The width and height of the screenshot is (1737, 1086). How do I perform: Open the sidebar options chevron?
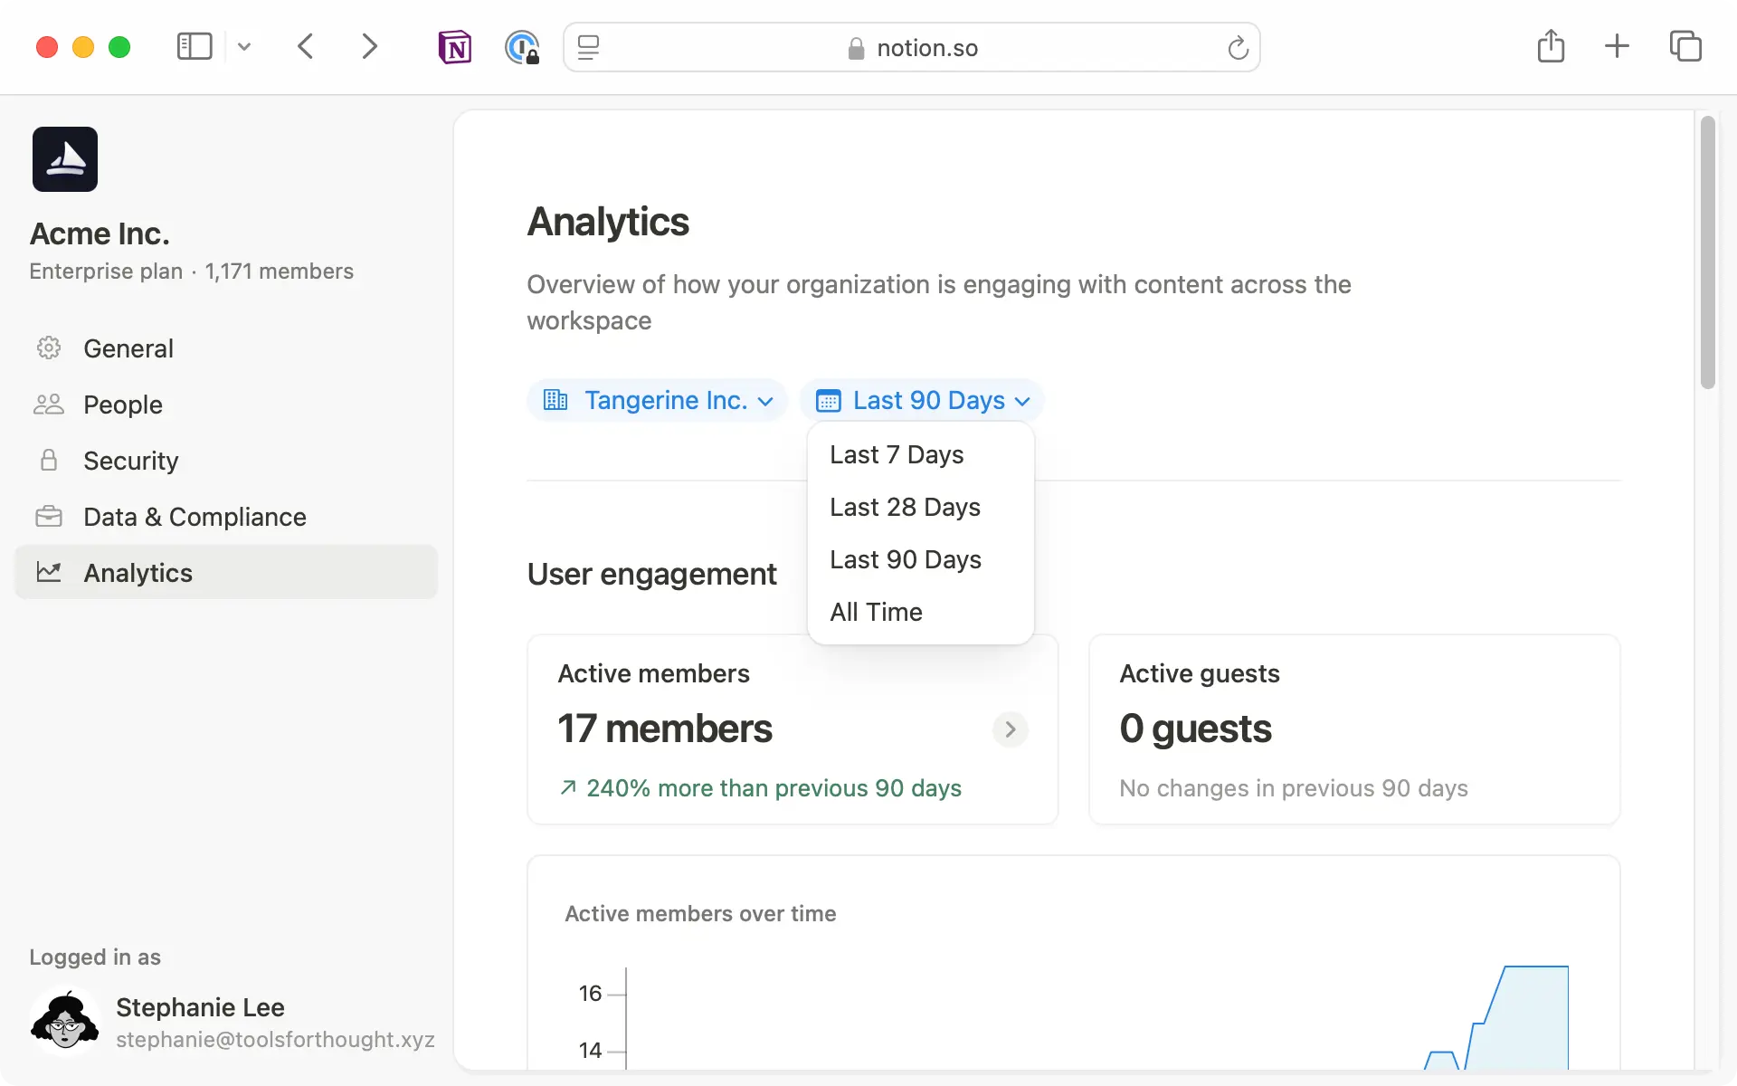(x=244, y=46)
